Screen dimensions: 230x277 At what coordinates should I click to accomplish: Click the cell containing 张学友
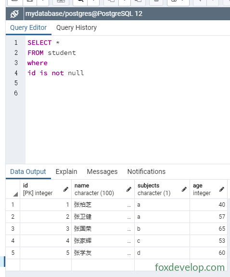tap(103, 253)
